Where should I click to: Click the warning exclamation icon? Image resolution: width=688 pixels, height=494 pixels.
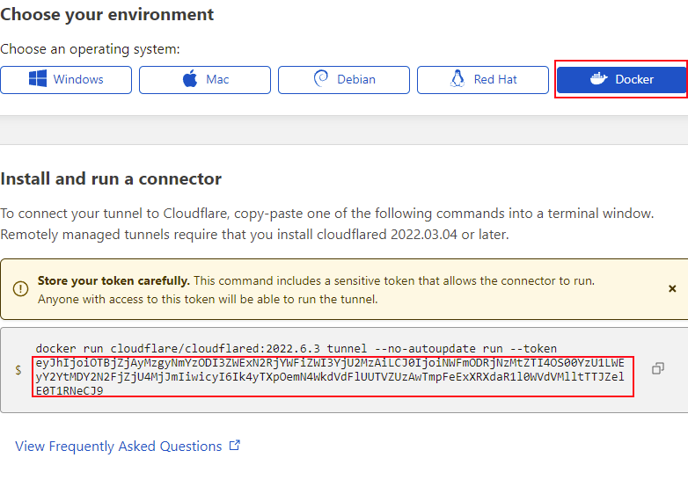20,289
